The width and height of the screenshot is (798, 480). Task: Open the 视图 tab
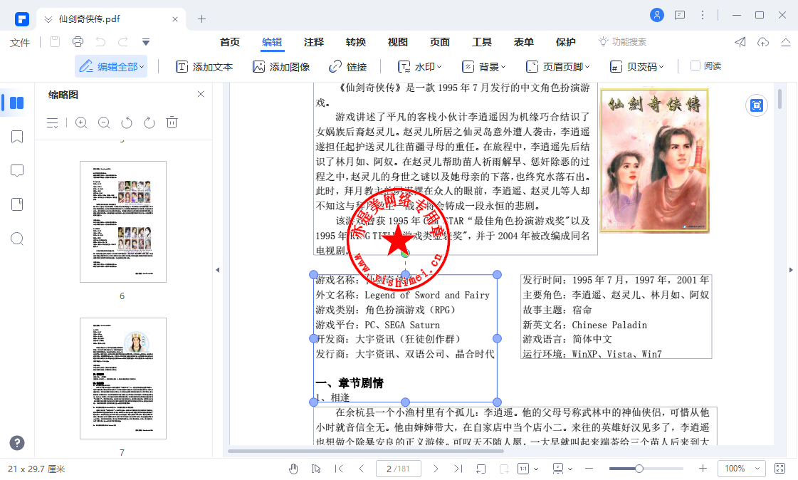tap(397, 42)
